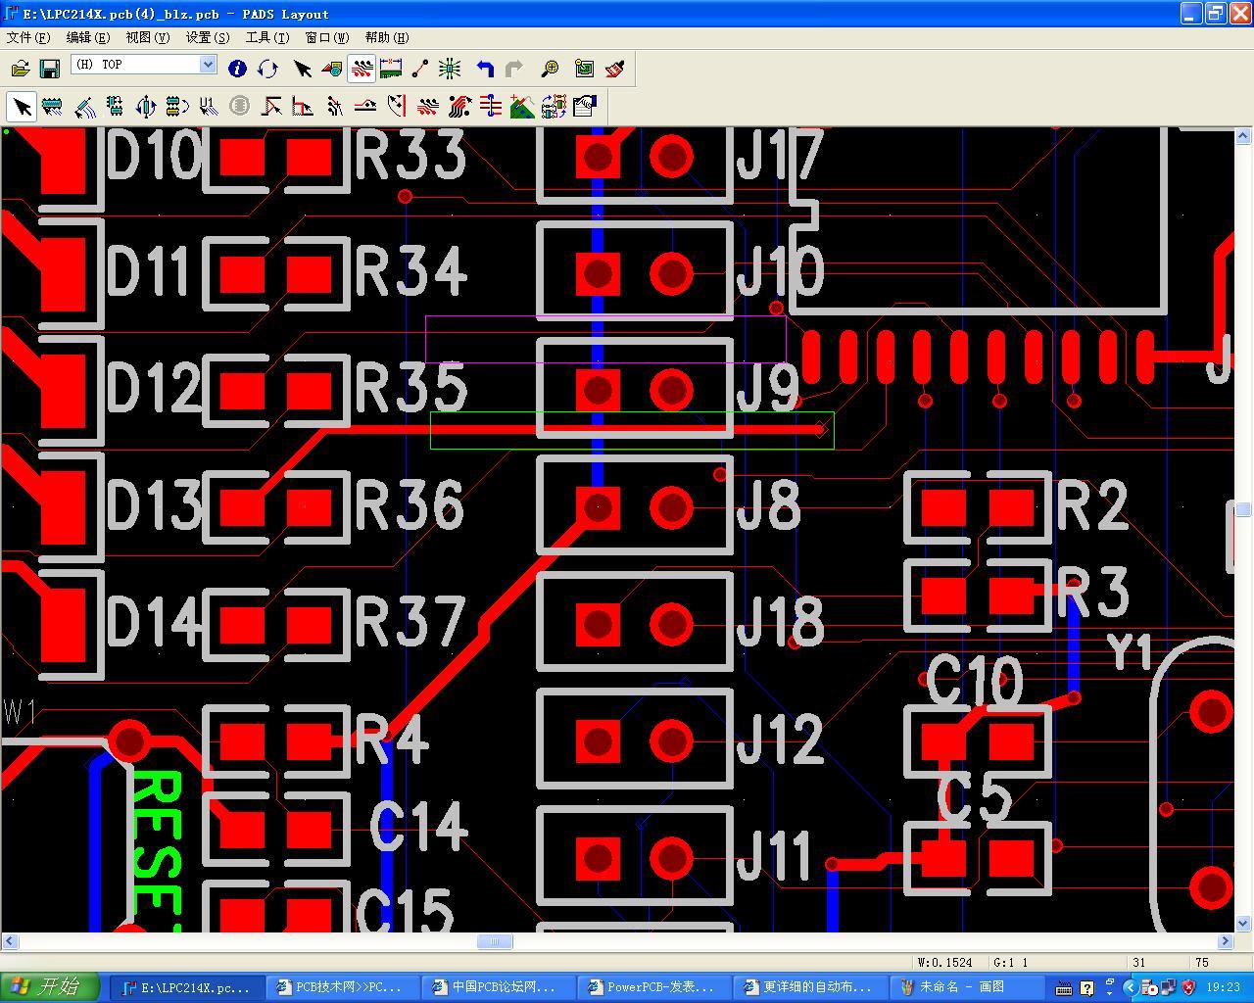Screen dimensions: 1254x1003
Task: Click the vertical scrollbar up arrow
Action: [1243, 135]
